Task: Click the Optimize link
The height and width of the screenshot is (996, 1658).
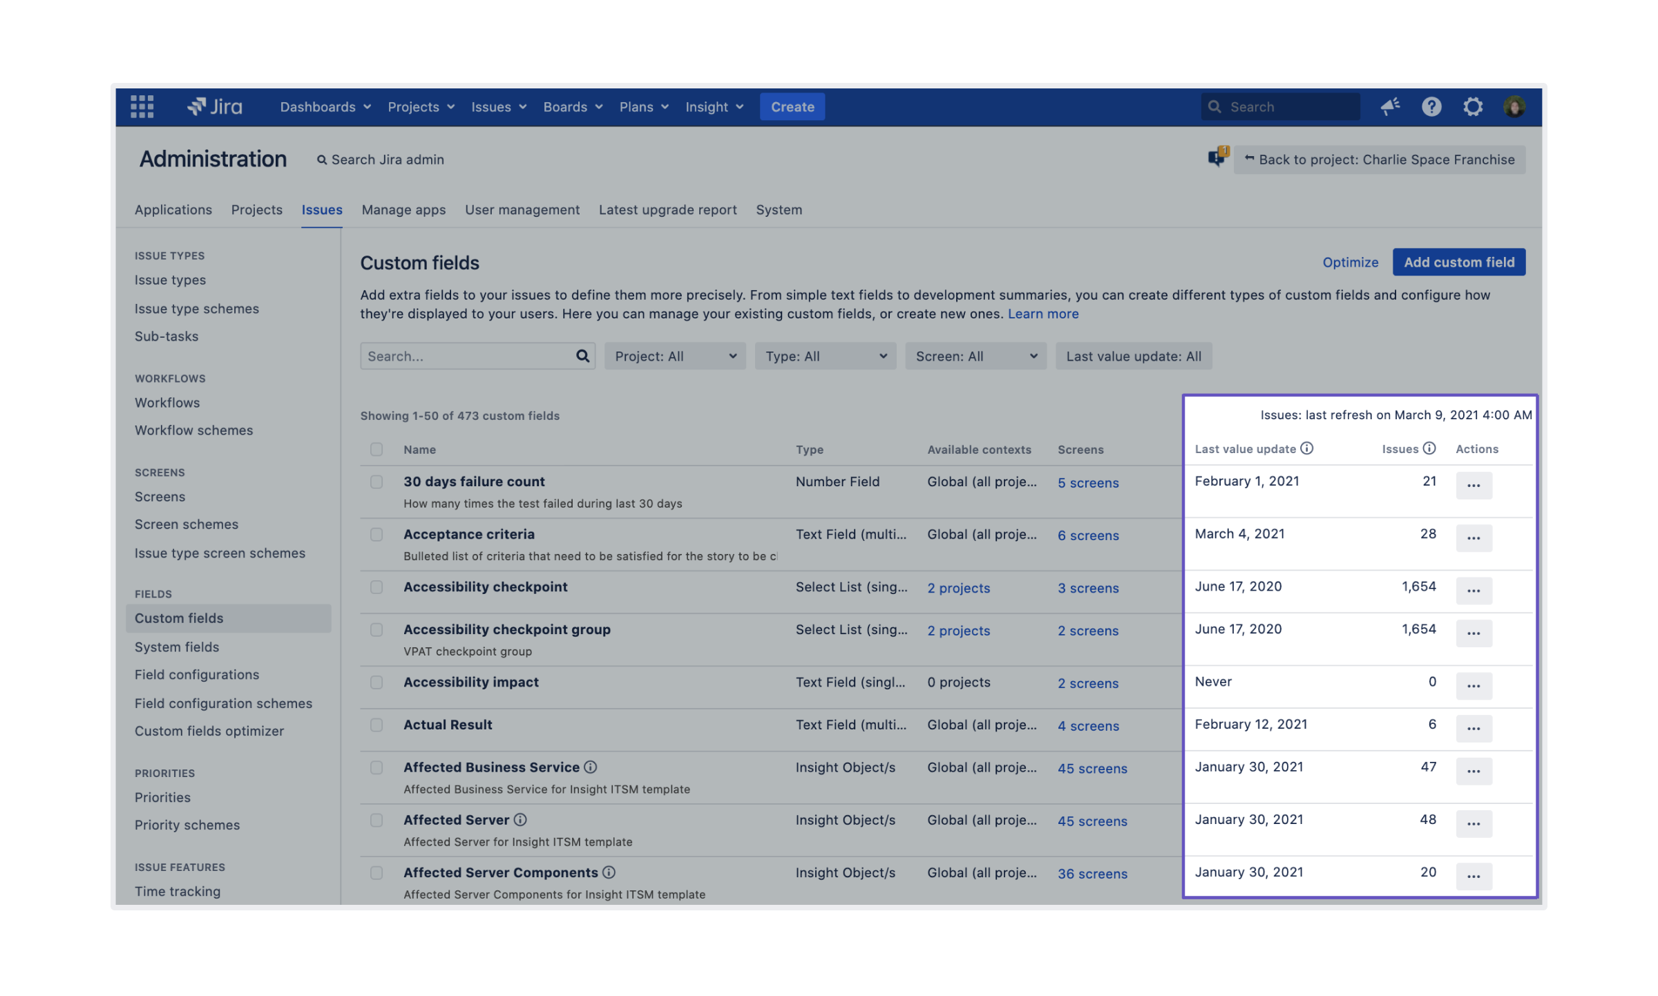Action: [x=1350, y=262]
